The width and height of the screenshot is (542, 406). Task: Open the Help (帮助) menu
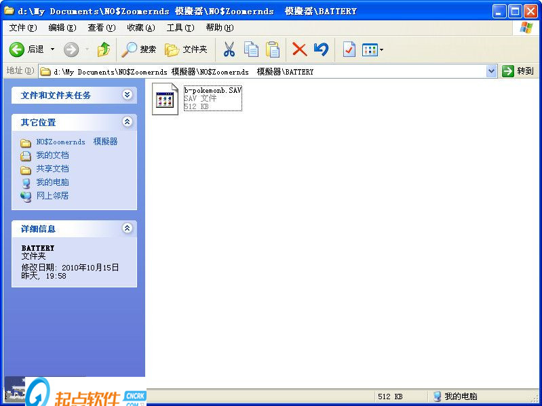click(220, 28)
